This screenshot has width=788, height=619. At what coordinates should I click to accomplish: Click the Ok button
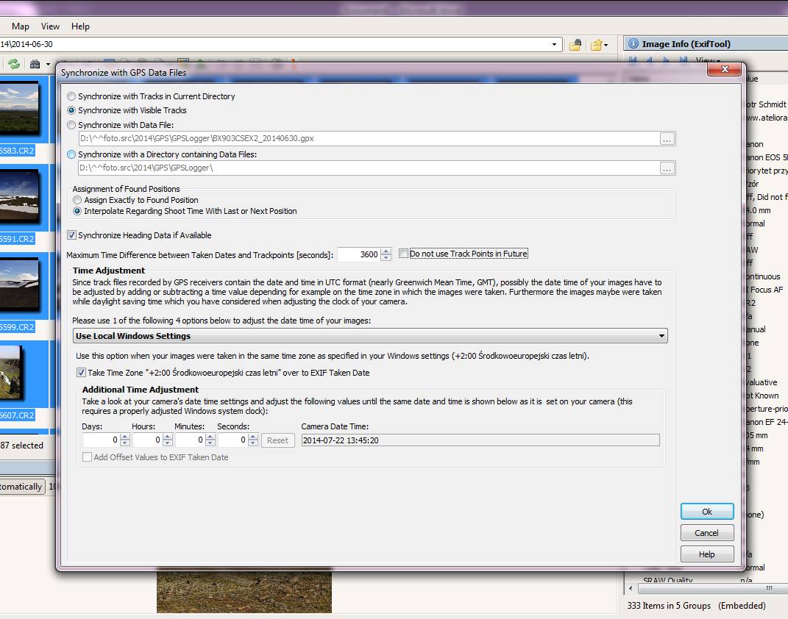706,512
